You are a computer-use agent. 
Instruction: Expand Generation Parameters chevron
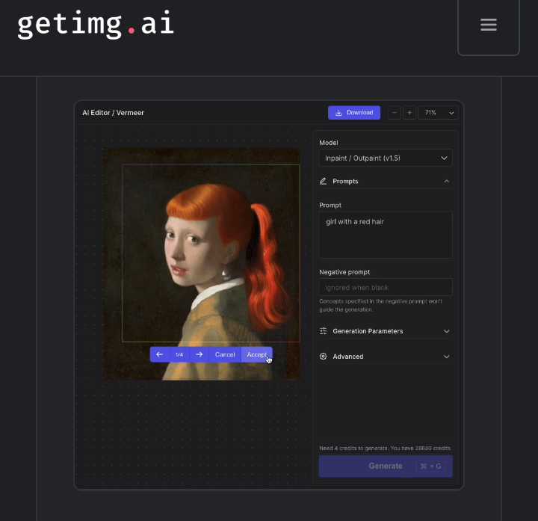tap(446, 331)
